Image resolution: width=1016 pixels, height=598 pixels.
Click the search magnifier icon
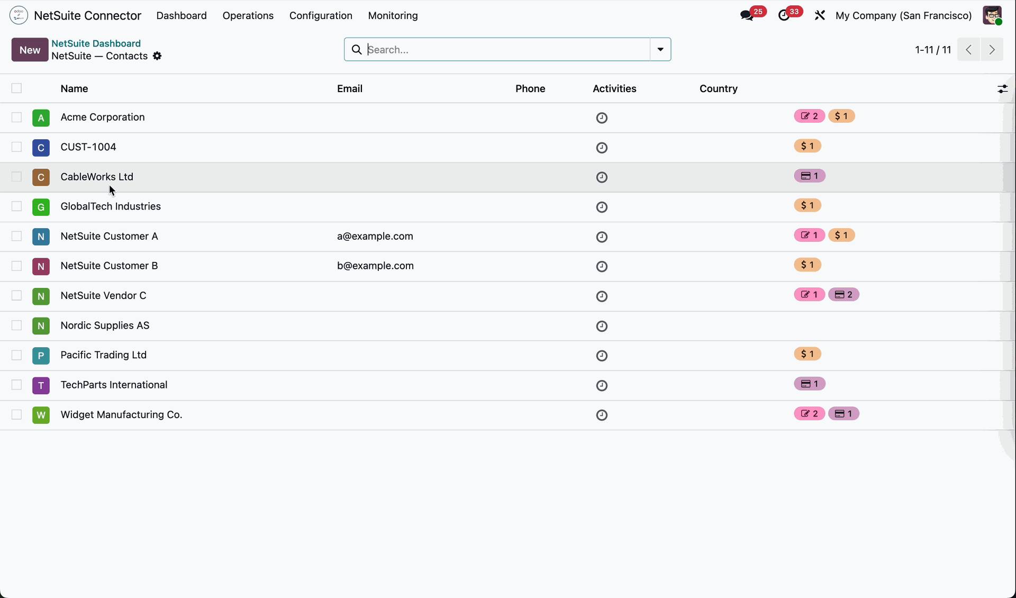(x=357, y=49)
